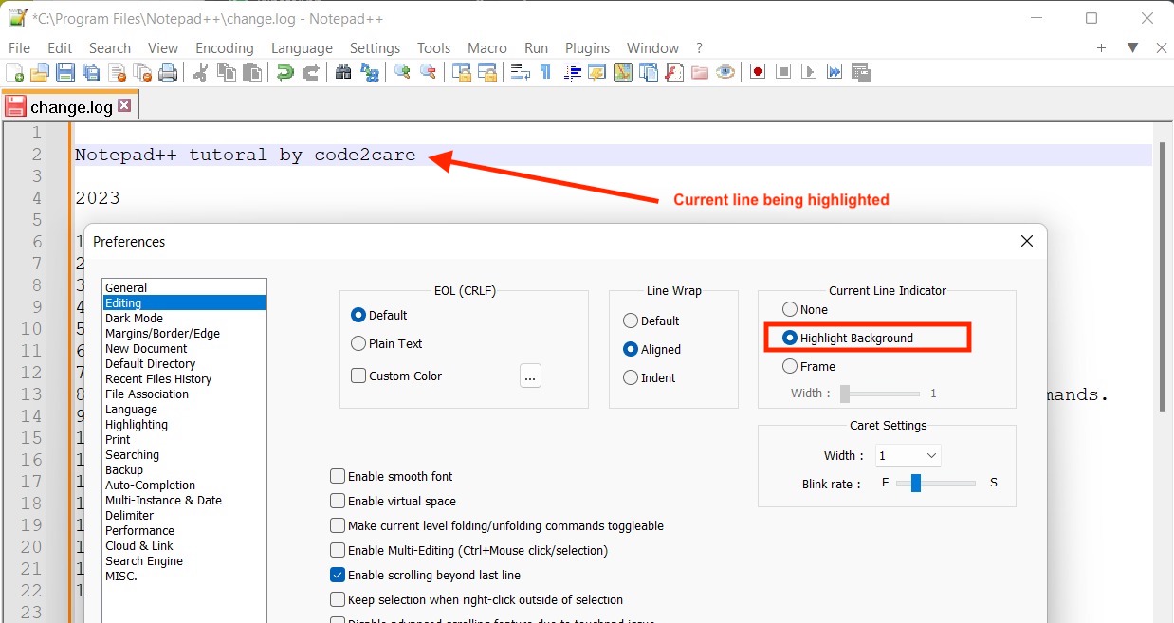The width and height of the screenshot is (1174, 623).
Task: Open the Replace tool icon
Action: pos(370,71)
